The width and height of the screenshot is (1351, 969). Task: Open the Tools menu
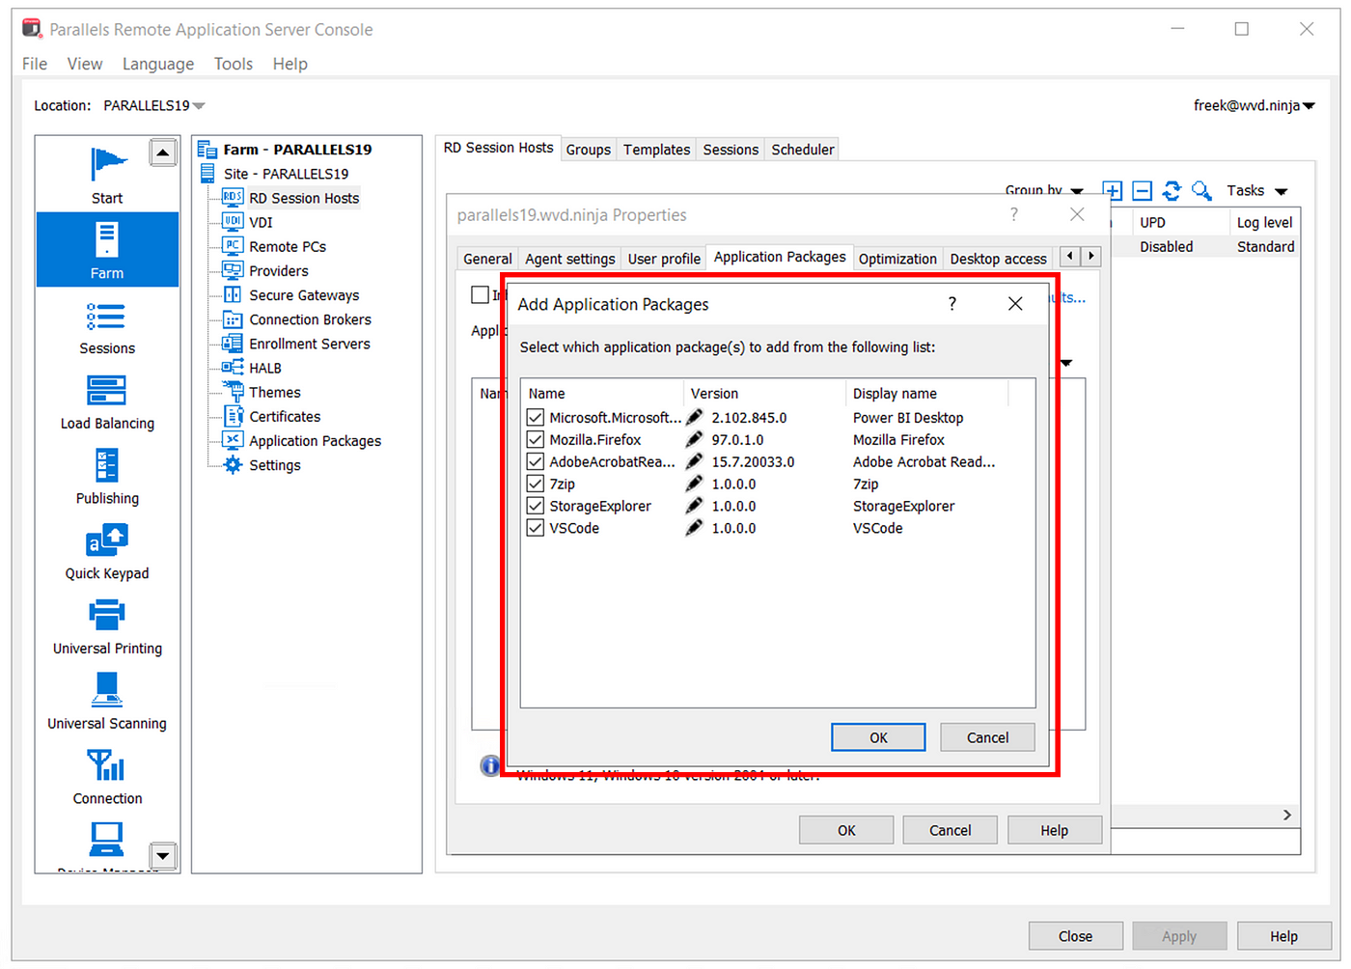pyautogui.click(x=234, y=64)
